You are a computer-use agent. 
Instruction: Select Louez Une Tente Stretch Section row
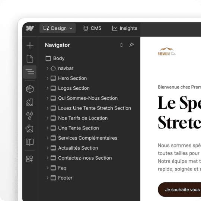95,108
